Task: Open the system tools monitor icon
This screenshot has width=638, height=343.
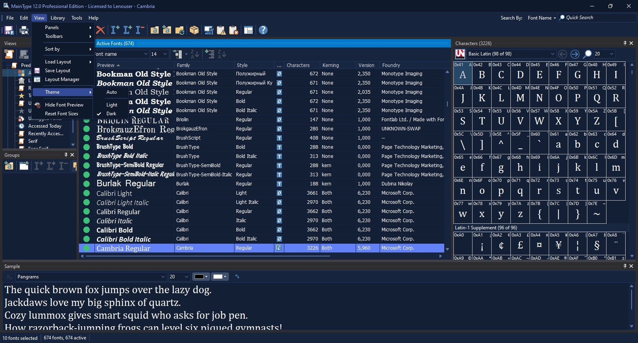Action: [209, 30]
